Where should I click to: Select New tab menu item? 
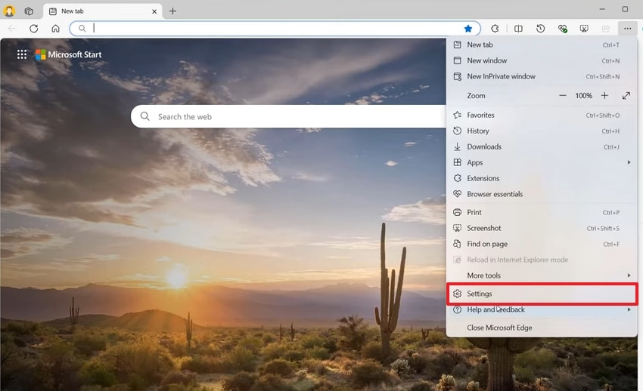tap(542, 45)
